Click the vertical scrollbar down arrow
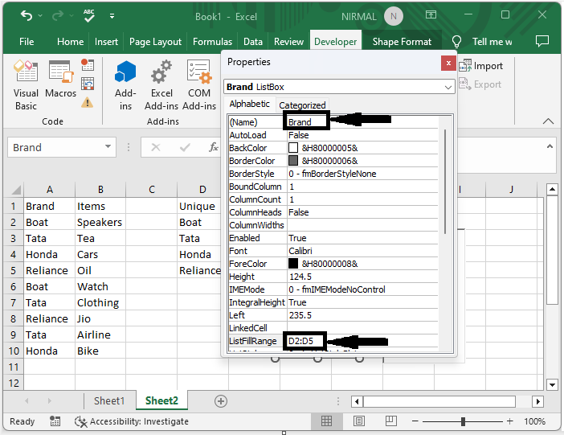 click(552, 384)
